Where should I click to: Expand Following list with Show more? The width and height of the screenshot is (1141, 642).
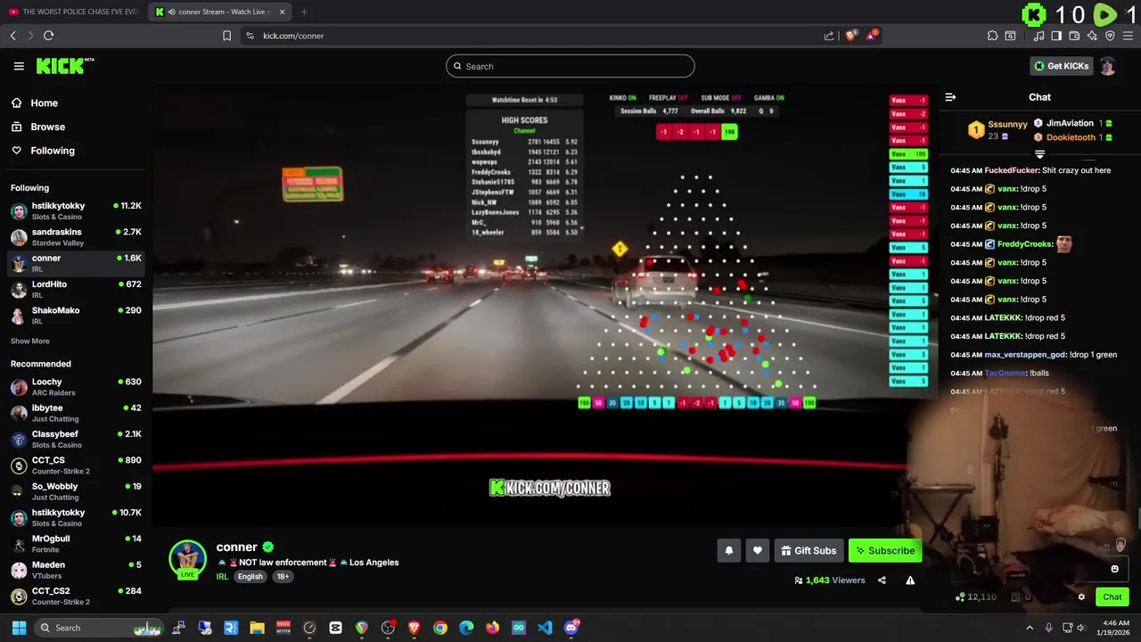click(29, 341)
